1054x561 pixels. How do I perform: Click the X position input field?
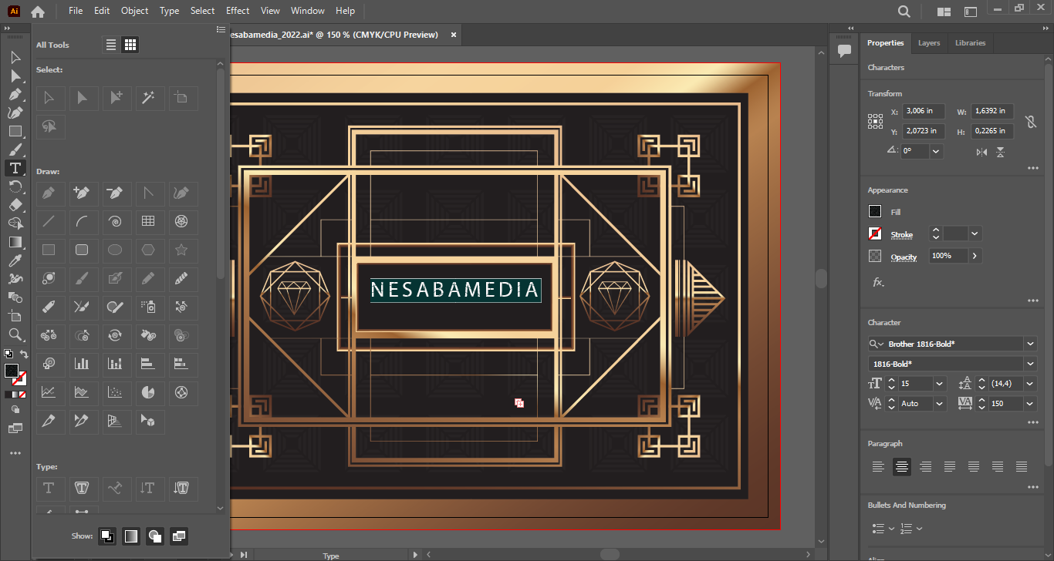[924, 112]
